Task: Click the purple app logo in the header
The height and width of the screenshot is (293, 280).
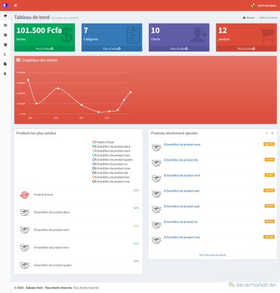Action: tap(5, 5)
